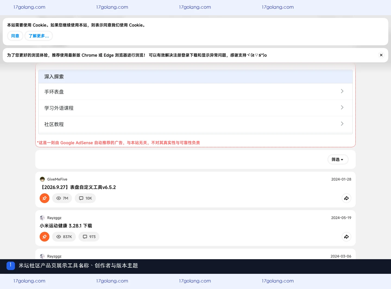Image resolution: width=391 pixels, height=289 pixels.
Task: Click the 2024-05-19 post date
Action: click(341, 218)
